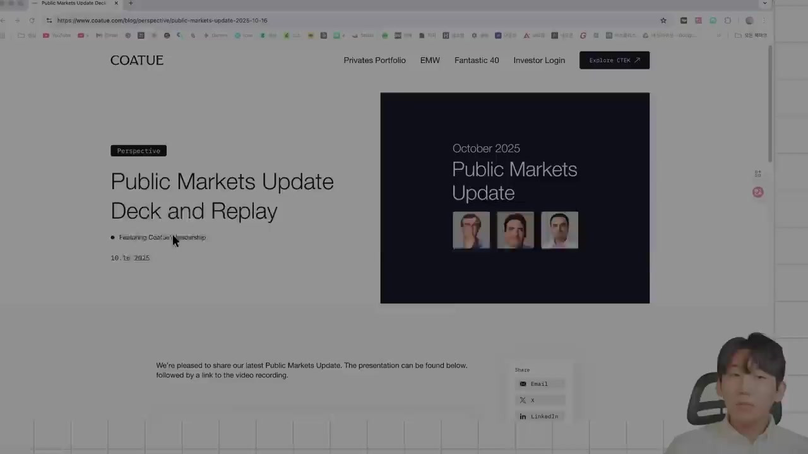Screen dimensions: 808x454
Task: Open the Extensions puzzle icon
Action: pos(728,20)
